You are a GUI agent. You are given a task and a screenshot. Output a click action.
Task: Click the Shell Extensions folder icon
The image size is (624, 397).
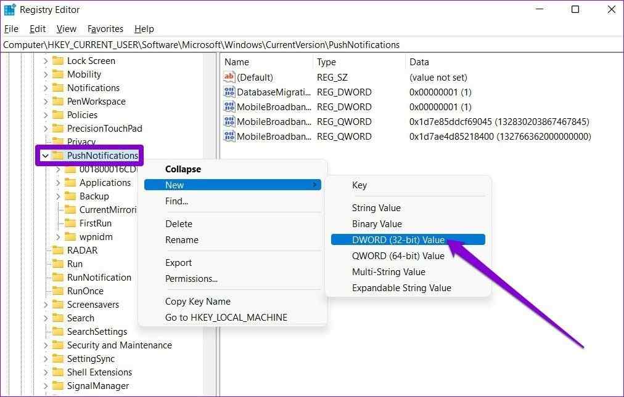point(58,372)
